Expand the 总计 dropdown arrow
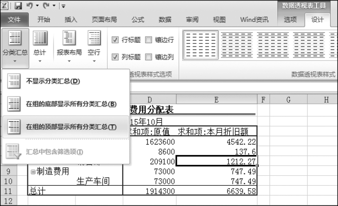Viewport: 338px width, 206px height. click(40, 61)
